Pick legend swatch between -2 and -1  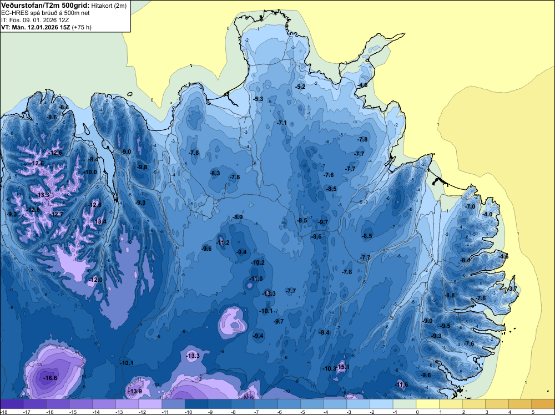382,404
